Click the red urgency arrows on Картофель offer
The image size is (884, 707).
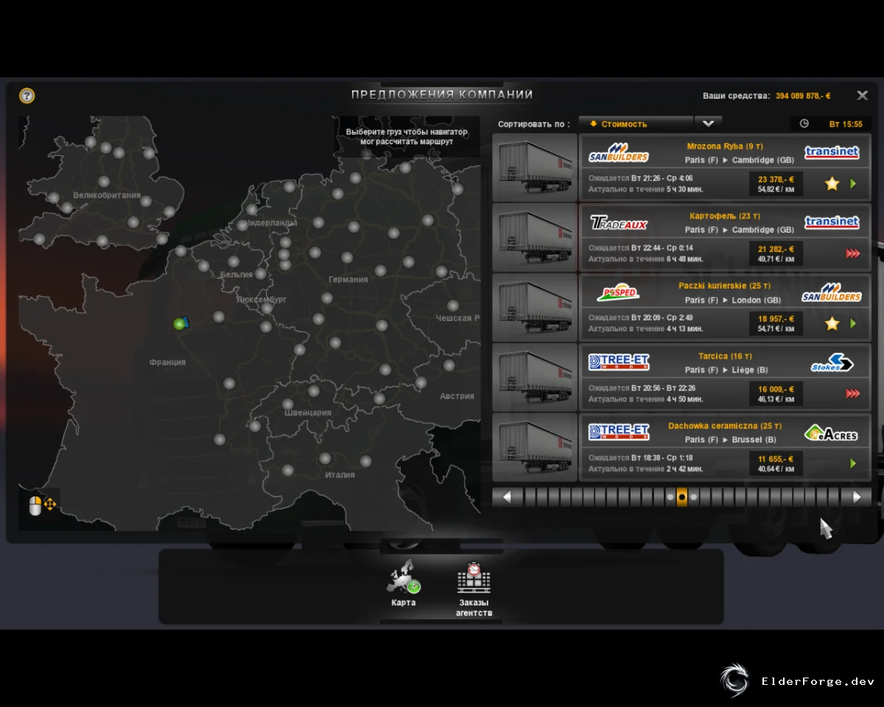tap(852, 254)
